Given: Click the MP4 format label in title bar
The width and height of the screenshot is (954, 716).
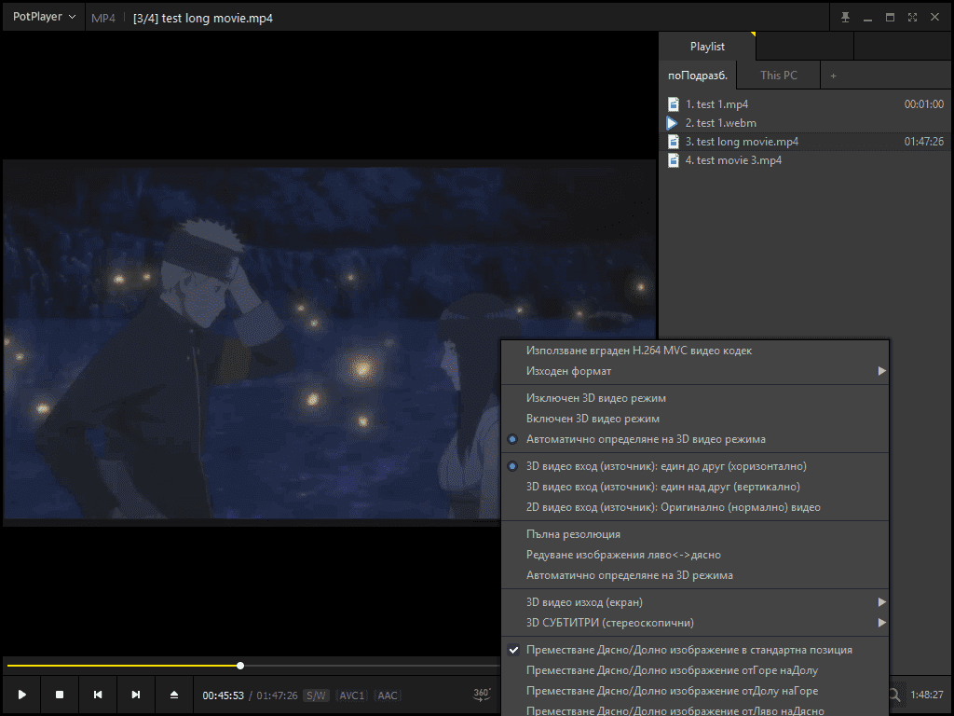Looking at the screenshot, I should coord(102,19).
